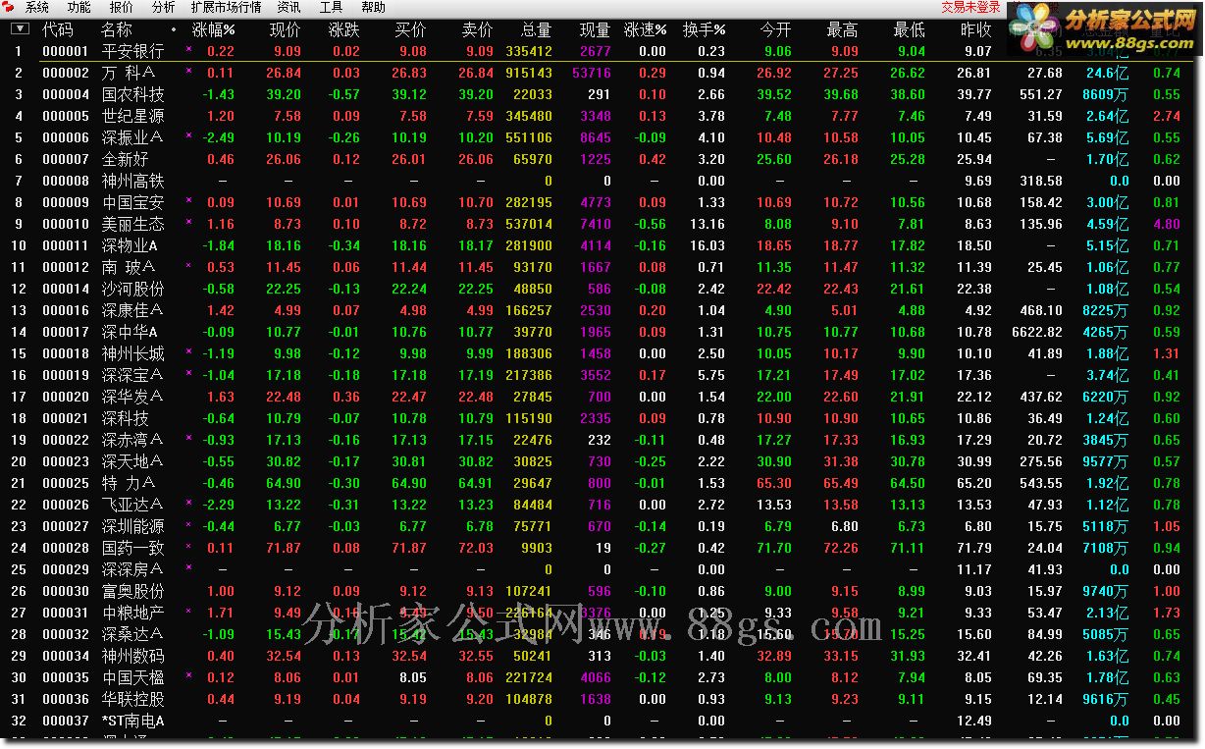Select the 深深房A stock name
This screenshot has height=749, width=1205.
click(x=132, y=569)
